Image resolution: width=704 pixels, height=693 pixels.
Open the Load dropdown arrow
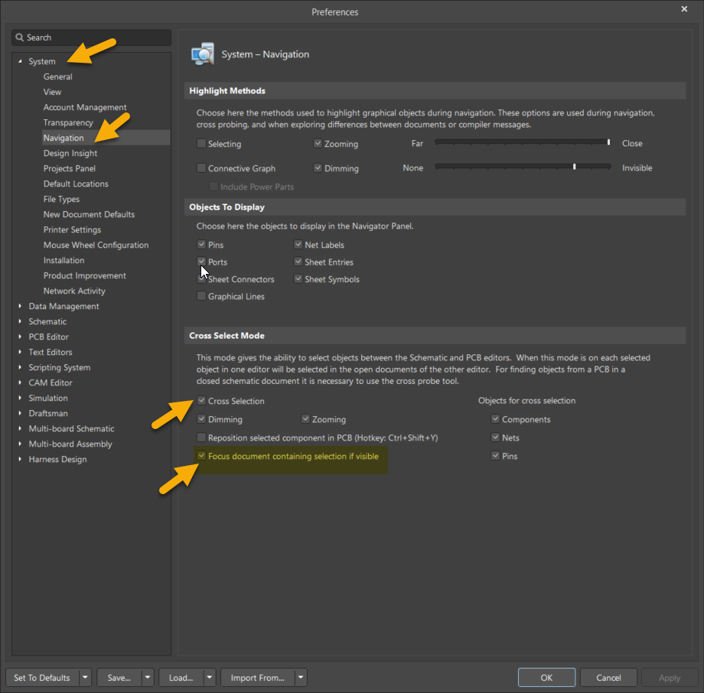(209, 677)
